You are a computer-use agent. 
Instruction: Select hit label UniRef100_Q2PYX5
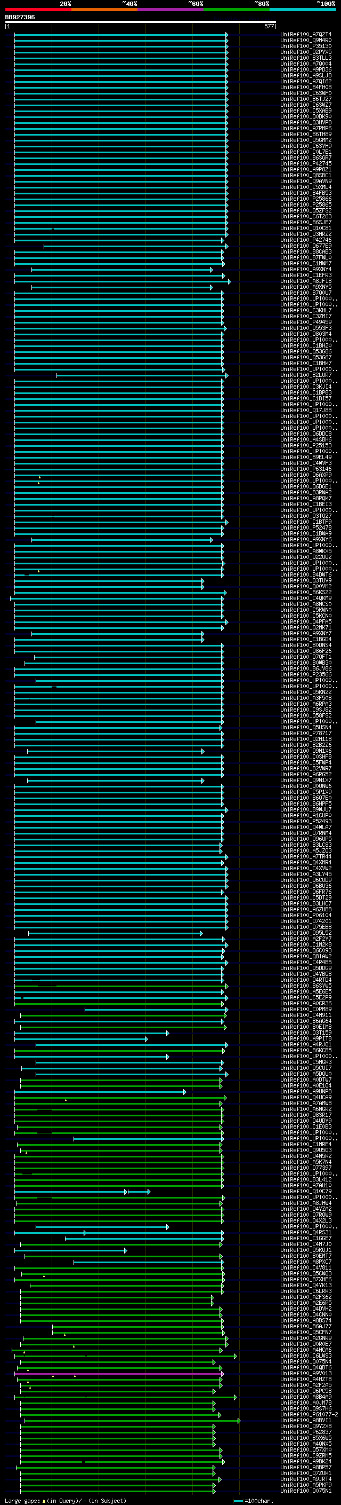(x=306, y=52)
